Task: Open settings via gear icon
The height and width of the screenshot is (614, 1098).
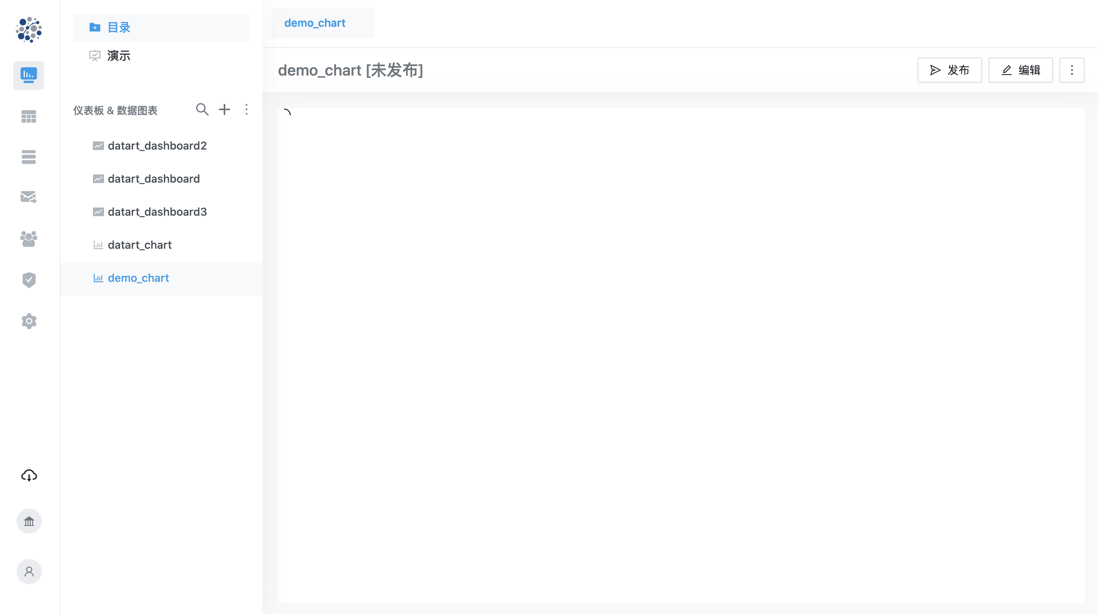Action: 29,321
